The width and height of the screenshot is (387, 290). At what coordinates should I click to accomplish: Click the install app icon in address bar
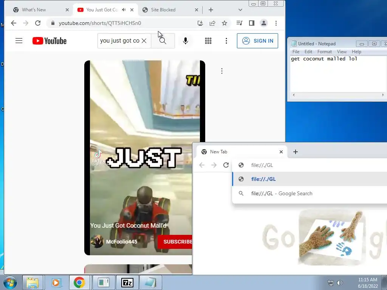tap(200, 23)
